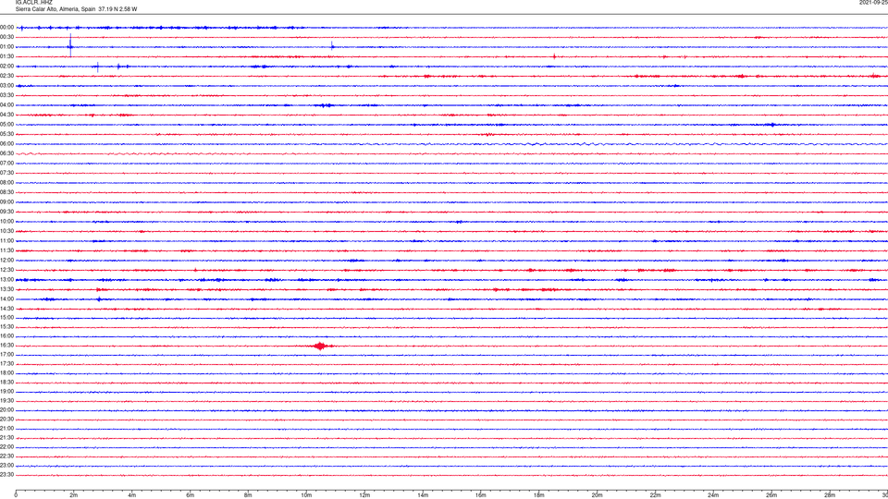Click the 01:30 time label

tap(6, 56)
